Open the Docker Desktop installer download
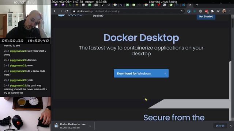 tap(73, 126)
